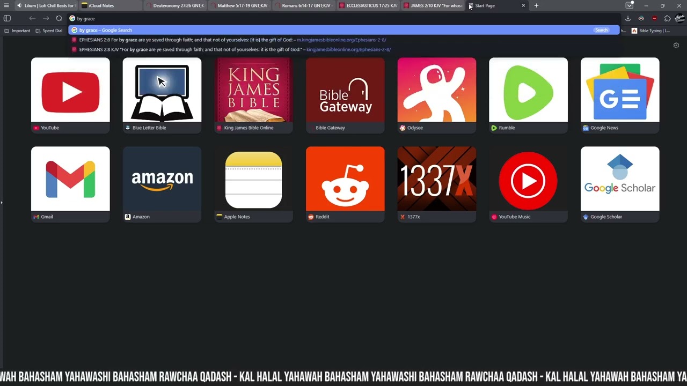Switch to the James 2:10 KJV tab

(x=432, y=5)
